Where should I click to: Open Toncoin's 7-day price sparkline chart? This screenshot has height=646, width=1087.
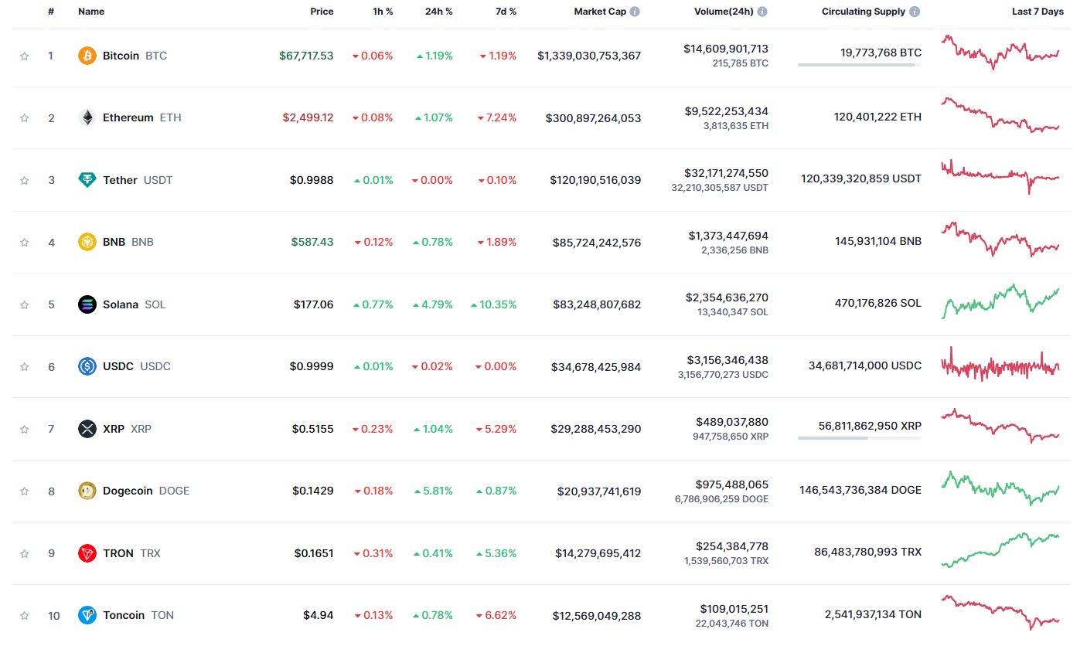[x=1000, y=612]
